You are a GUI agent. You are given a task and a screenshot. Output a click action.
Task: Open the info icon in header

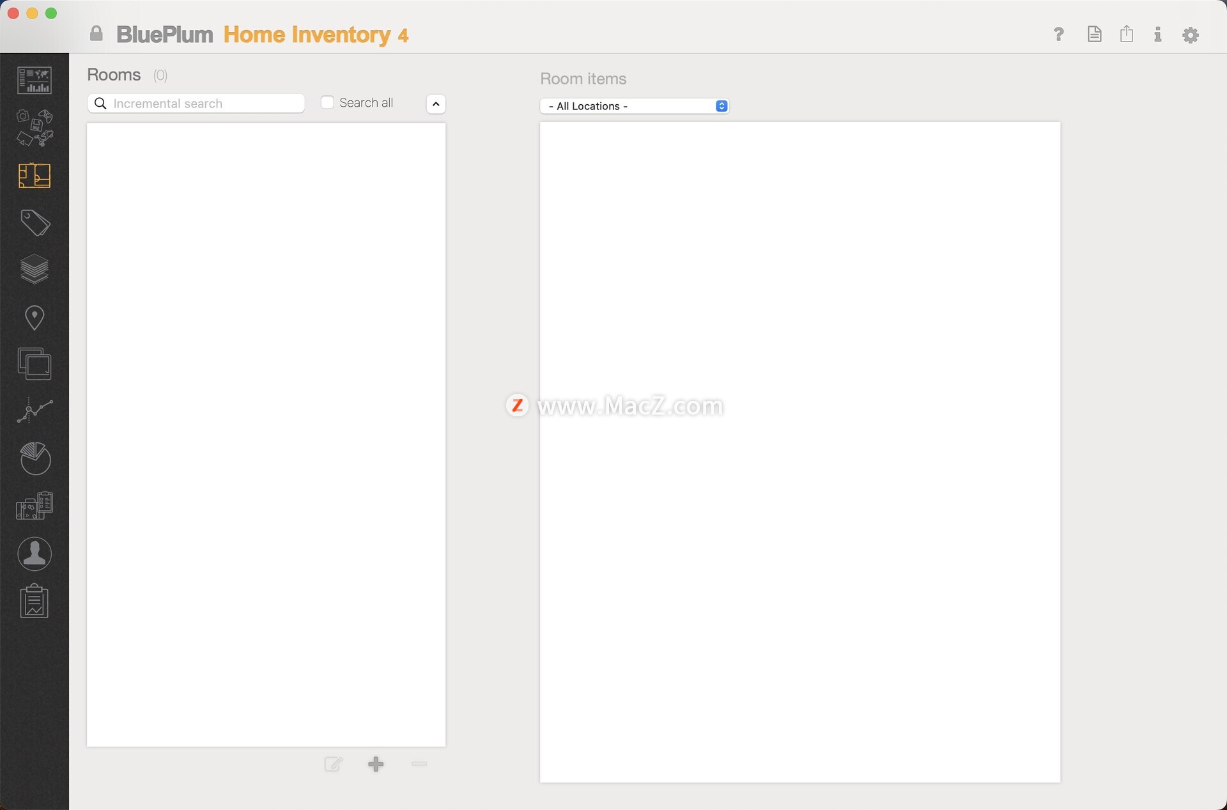1157,35
